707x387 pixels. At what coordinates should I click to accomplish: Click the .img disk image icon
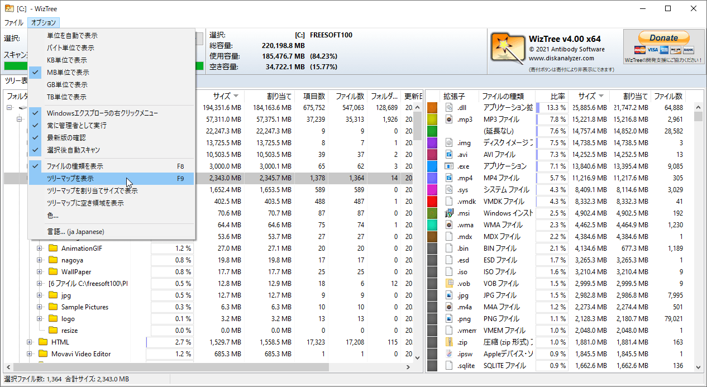449,142
